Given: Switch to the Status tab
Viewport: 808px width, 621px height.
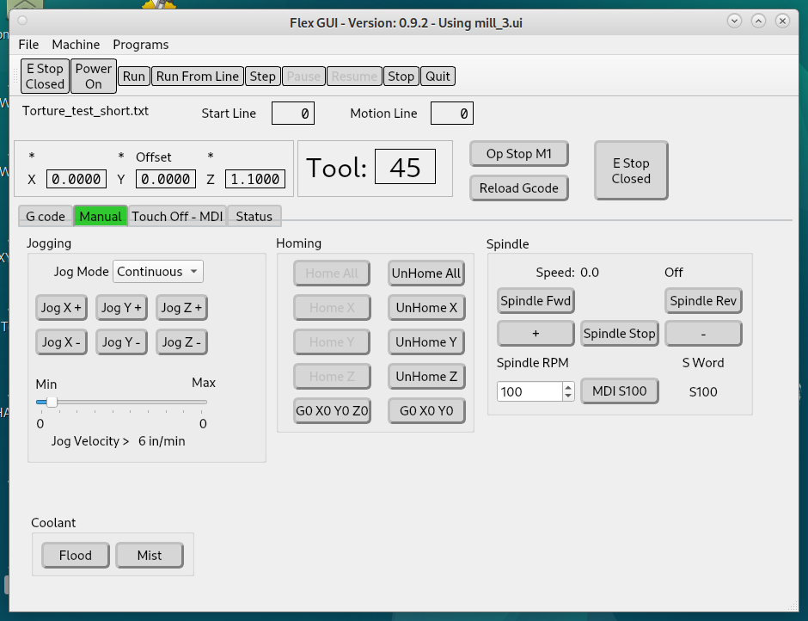Looking at the screenshot, I should click(254, 216).
